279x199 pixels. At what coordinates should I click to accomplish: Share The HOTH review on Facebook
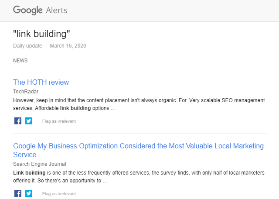pyautogui.click(x=18, y=121)
